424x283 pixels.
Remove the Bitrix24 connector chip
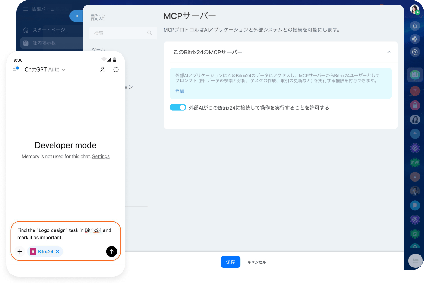pyautogui.click(x=57, y=252)
